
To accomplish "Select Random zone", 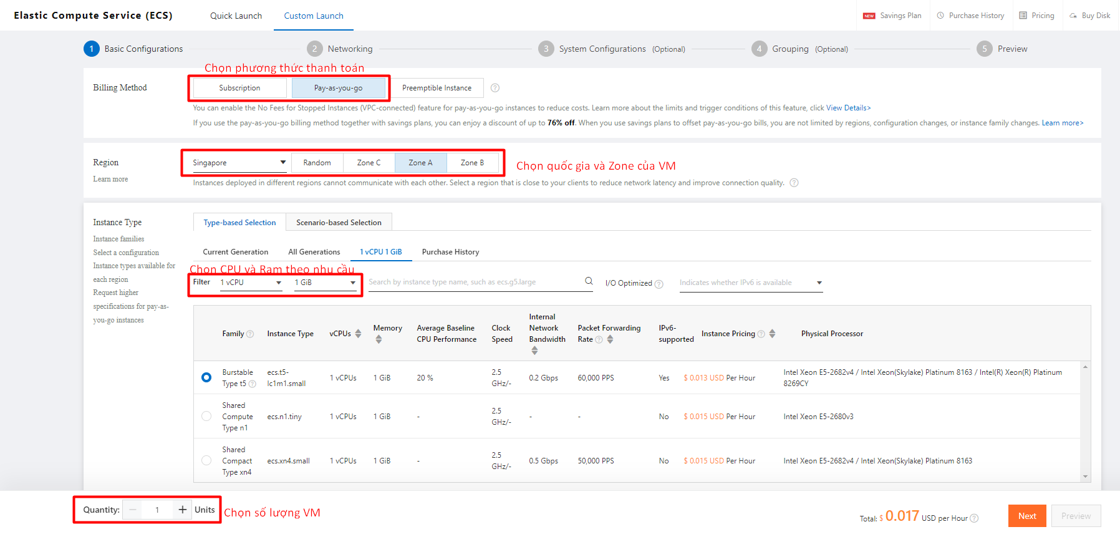I will pyautogui.click(x=317, y=163).
